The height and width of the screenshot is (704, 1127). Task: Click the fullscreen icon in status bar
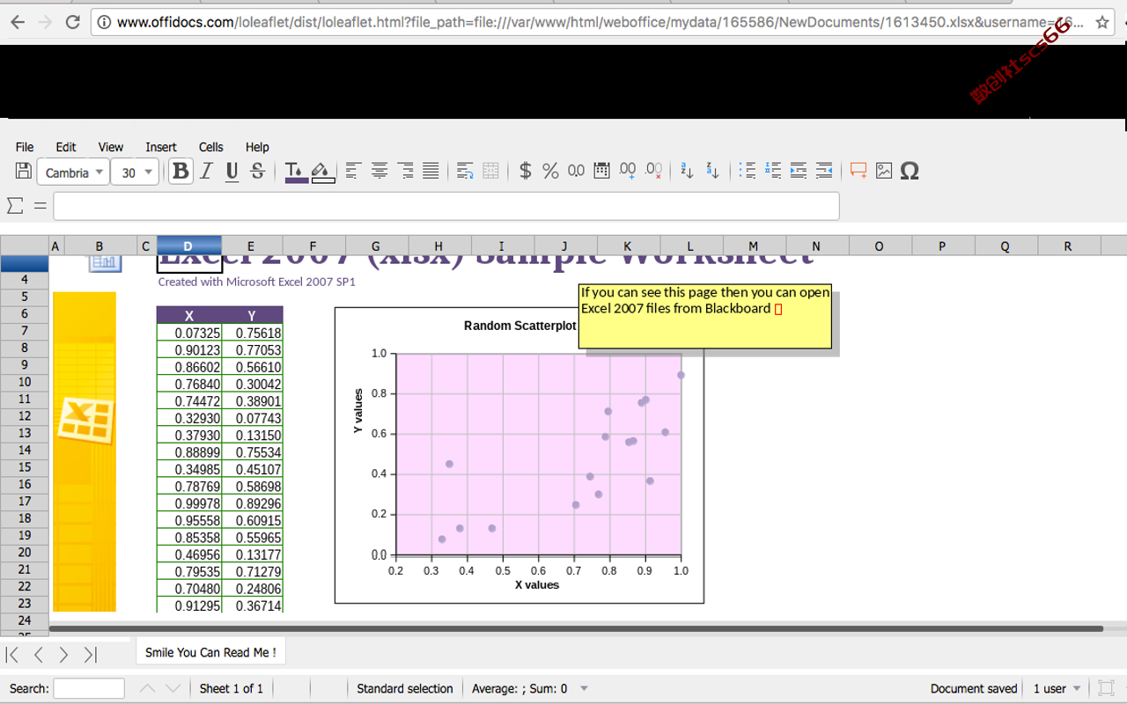pos(1107,688)
